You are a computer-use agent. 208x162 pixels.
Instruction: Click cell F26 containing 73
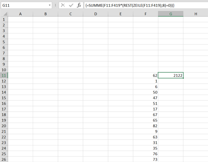(x=146, y=159)
